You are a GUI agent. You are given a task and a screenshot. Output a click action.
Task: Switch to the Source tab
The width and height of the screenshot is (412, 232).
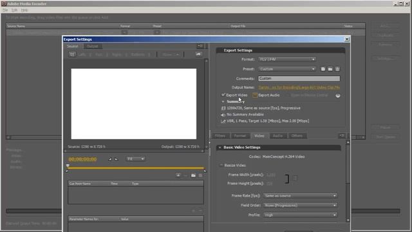(x=73, y=46)
